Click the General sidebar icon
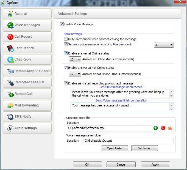187x170 pixels. point(10,14)
